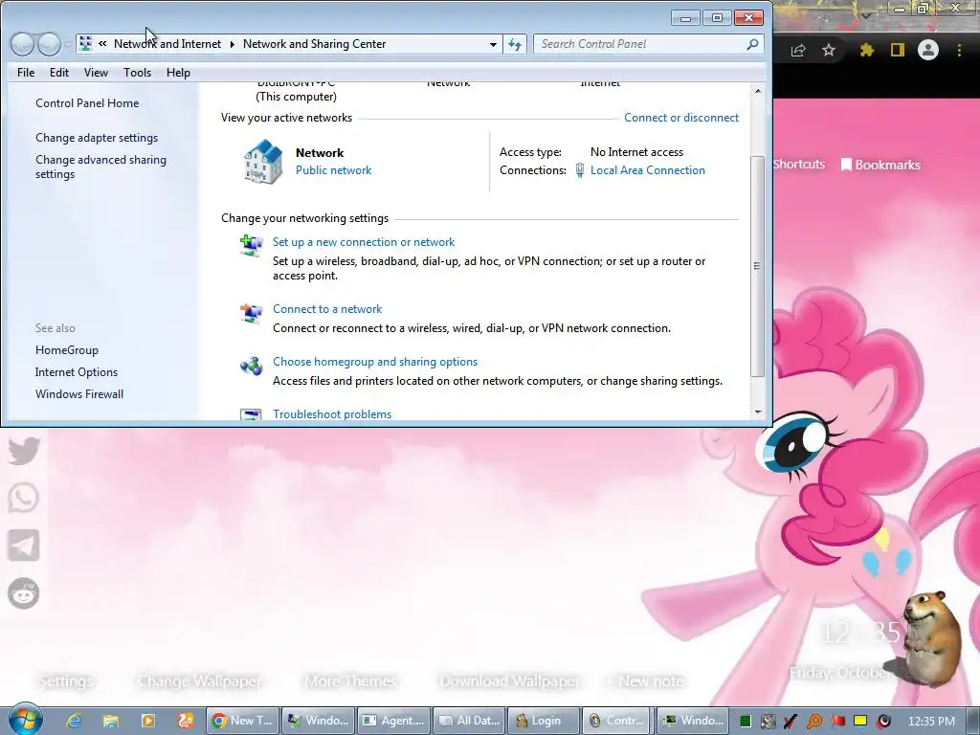This screenshot has height=735, width=980.
Task: Open Windows Firewall from See also
Action: [x=79, y=393]
